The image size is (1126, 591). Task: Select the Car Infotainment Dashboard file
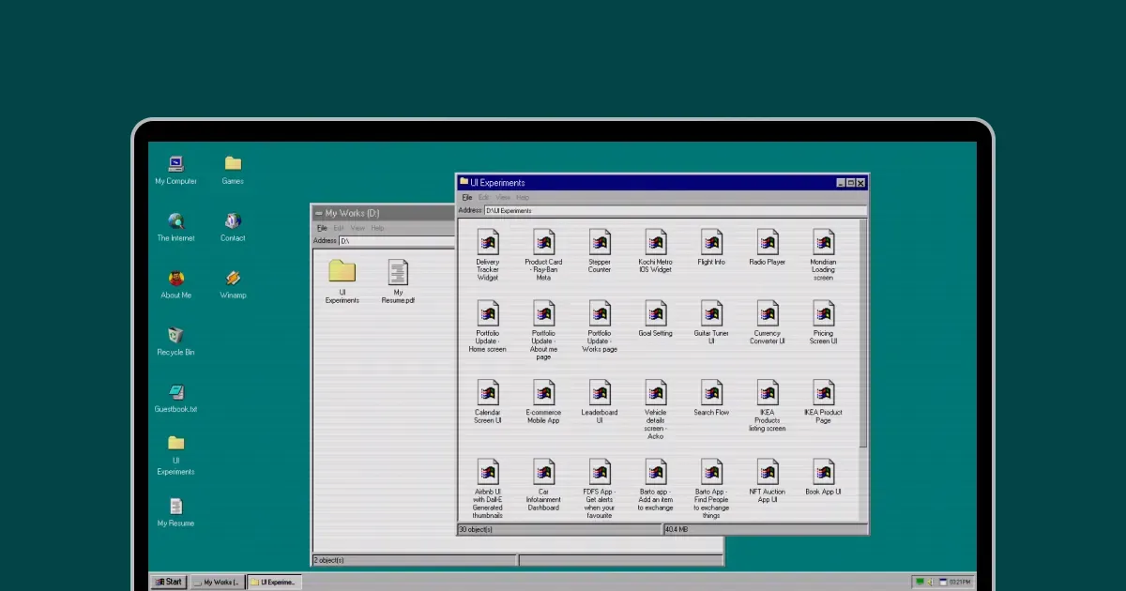[x=543, y=485]
